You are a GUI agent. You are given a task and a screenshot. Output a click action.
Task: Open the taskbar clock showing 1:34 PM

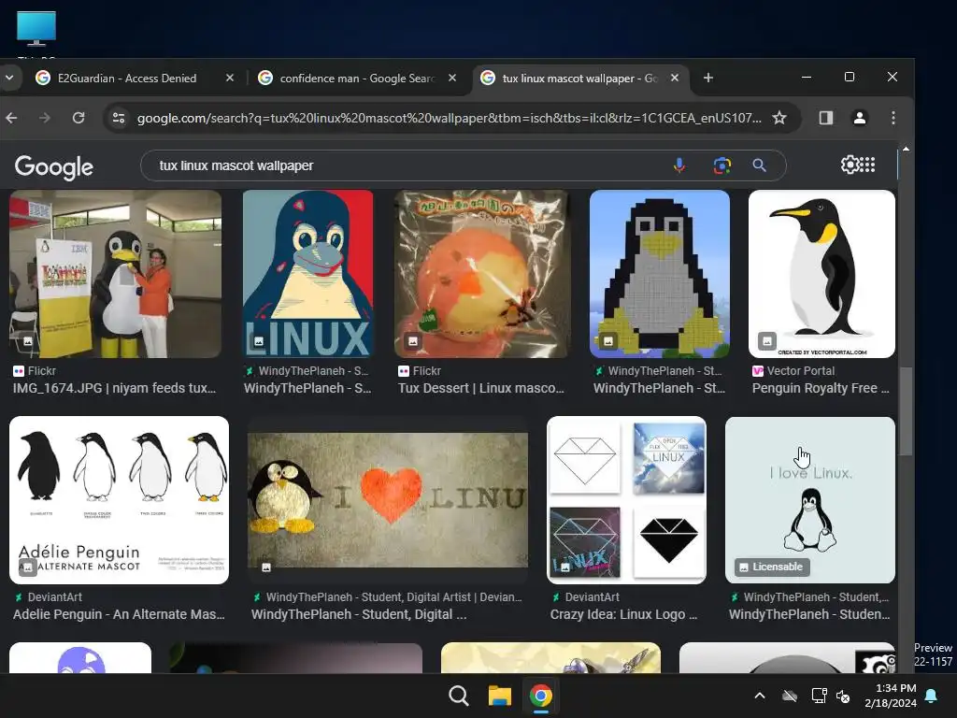click(891, 696)
